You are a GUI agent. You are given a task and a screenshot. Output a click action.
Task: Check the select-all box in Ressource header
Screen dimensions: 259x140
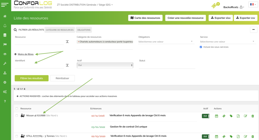(x=17, y=109)
